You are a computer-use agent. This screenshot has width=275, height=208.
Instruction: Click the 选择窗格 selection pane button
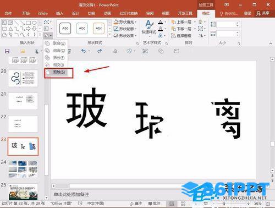pos(181,36)
